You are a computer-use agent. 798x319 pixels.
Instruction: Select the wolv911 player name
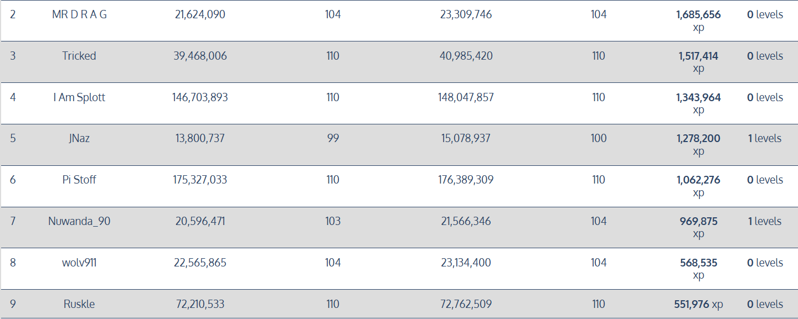click(79, 263)
